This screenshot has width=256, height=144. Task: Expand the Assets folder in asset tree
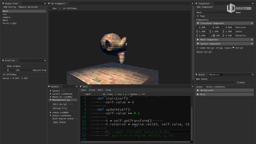coord(51,91)
